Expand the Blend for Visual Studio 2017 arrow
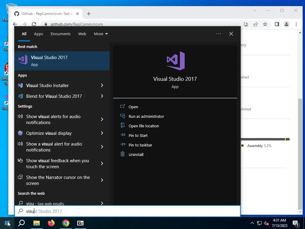The height and width of the screenshot is (229, 305). pyautogui.click(x=102, y=96)
